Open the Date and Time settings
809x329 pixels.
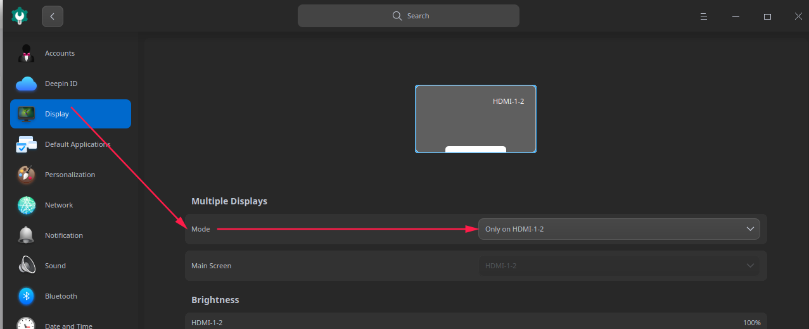click(x=70, y=321)
